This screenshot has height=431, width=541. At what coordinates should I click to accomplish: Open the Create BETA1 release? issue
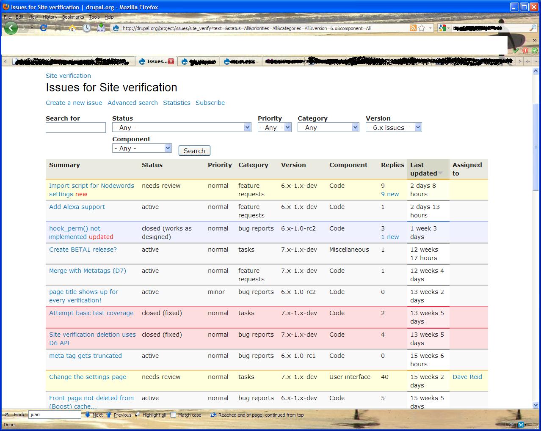click(x=83, y=250)
